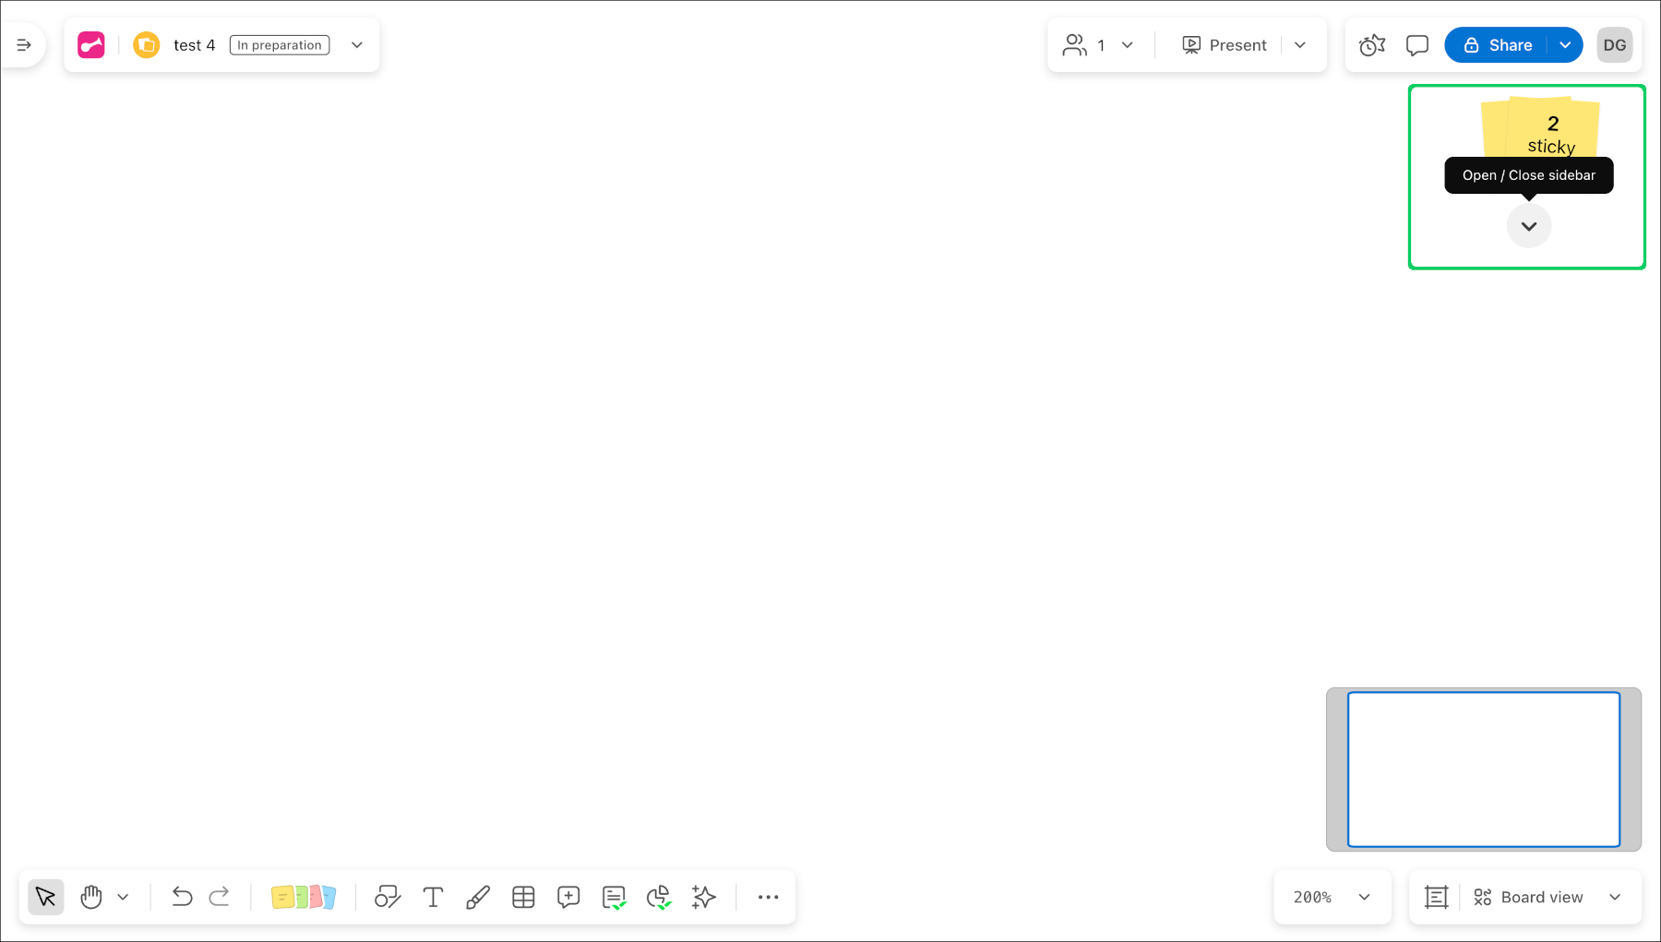
Task: Open the 200% zoom level selector
Action: (x=1332, y=897)
